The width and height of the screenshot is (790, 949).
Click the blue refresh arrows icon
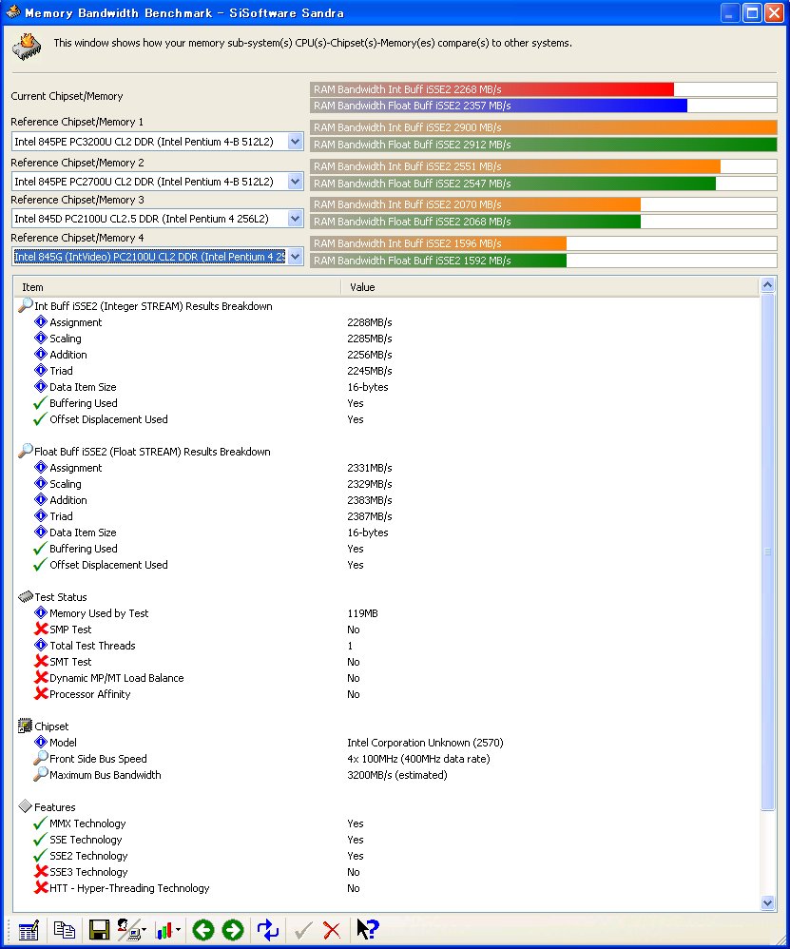pyautogui.click(x=267, y=930)
